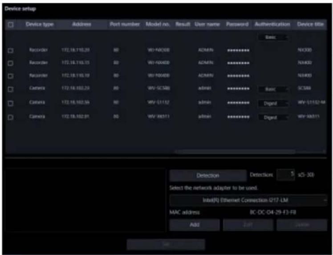Click the WV-S1132 model number cell
Image resolution: width=333 pixels, height=255 pixels.
(158, 102)
